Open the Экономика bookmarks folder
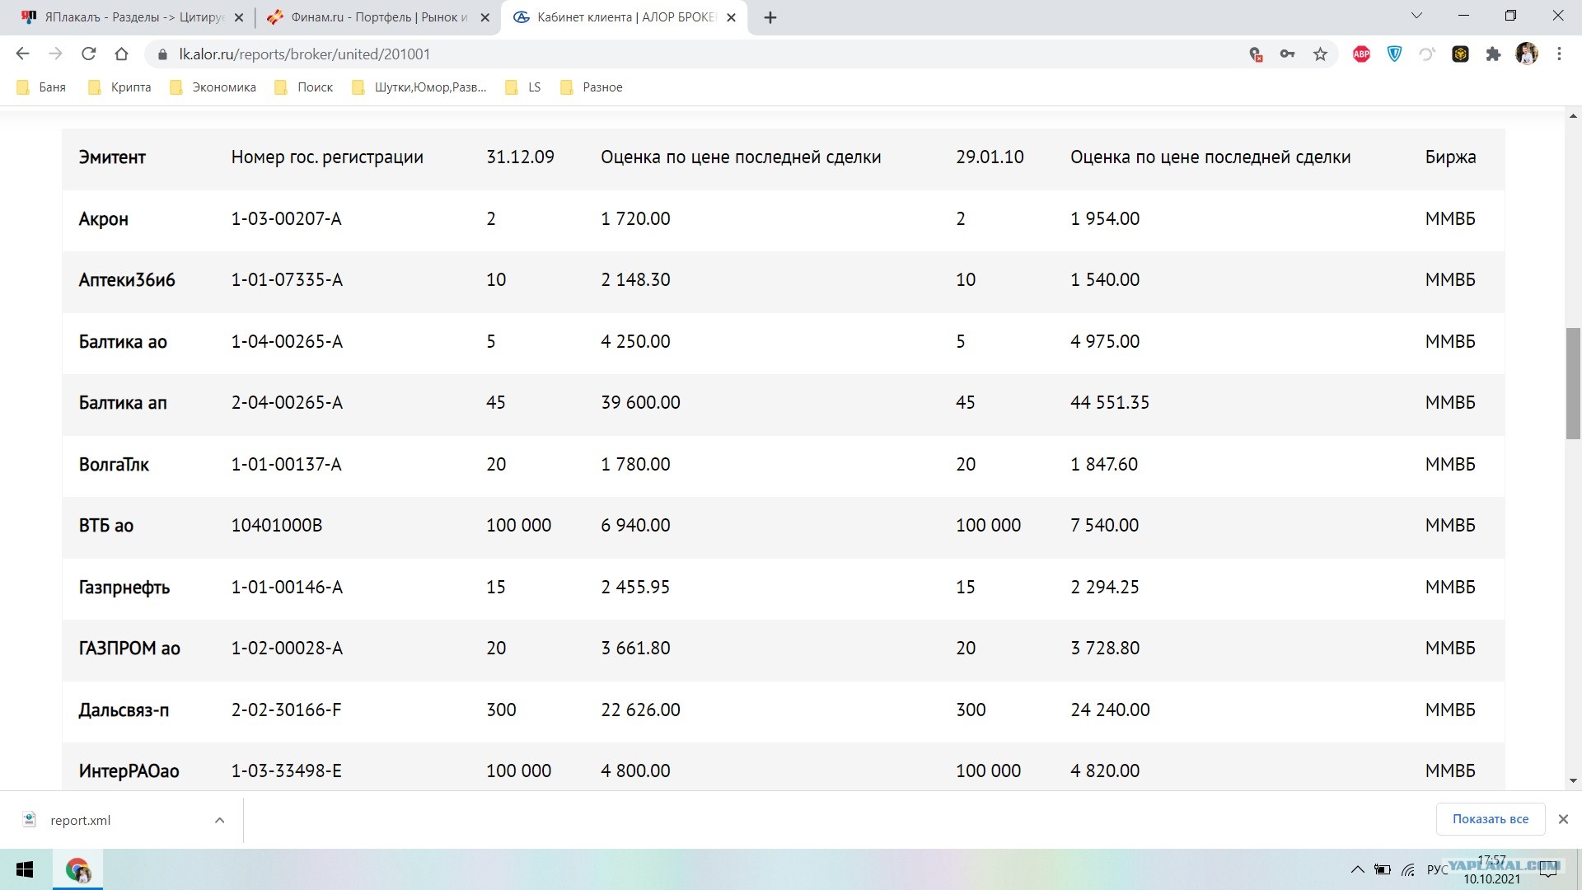 pos(213,87)
